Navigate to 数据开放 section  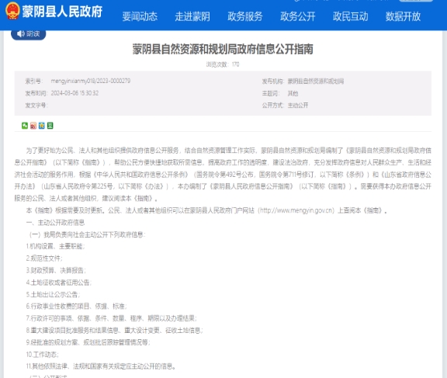[403, 16]
